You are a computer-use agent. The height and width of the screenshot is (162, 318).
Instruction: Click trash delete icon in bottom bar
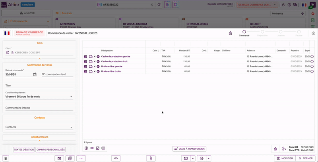tap(6, 158)
